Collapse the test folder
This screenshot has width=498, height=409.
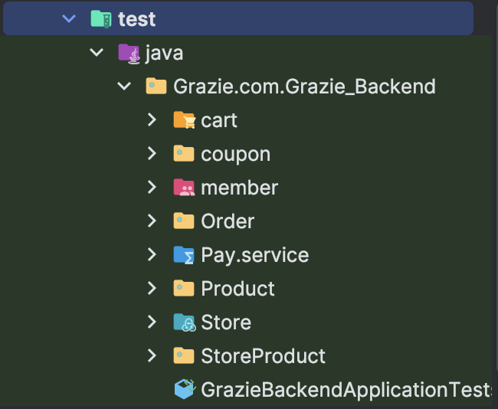click(69, 18)
